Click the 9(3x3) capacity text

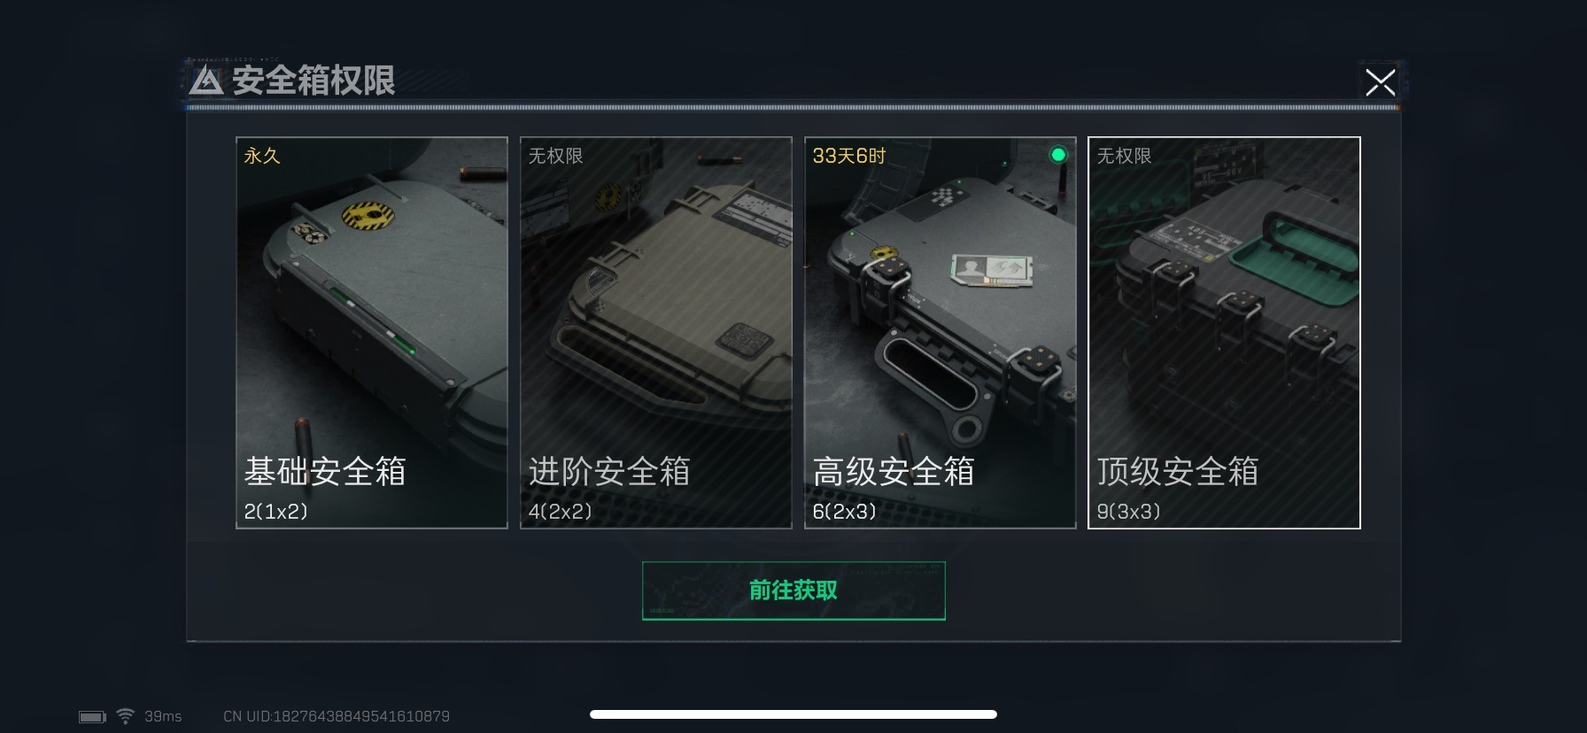coord(1128,512)
